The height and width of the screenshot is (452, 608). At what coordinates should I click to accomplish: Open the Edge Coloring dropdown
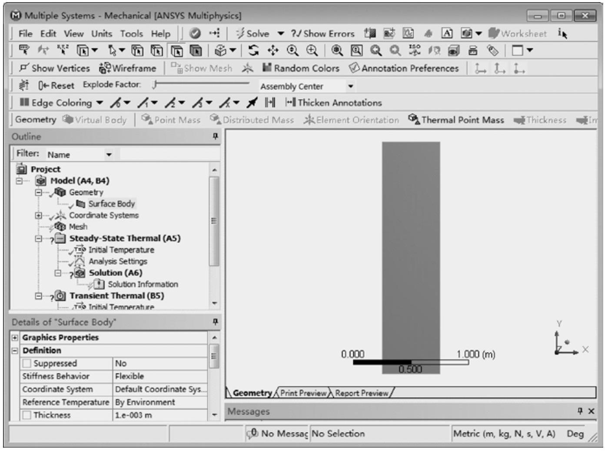[x=100, y=103]
